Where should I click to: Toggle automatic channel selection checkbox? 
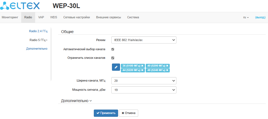click(113, 49)
